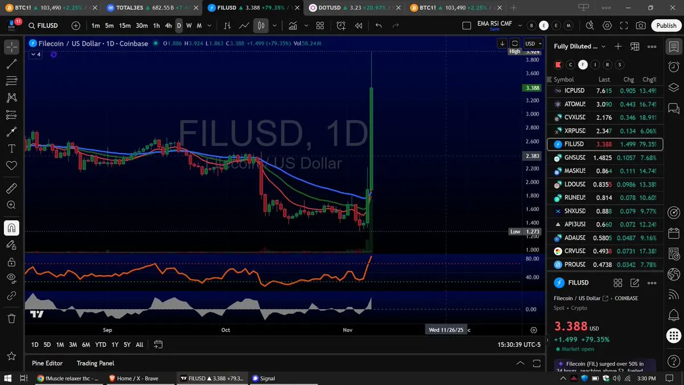This screenshot has height=385, width=684.
Task: Select the candles chart style
Action: (261, 26)
